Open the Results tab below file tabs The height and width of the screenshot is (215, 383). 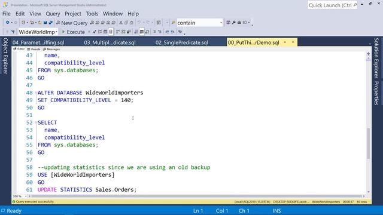(34, 49)
